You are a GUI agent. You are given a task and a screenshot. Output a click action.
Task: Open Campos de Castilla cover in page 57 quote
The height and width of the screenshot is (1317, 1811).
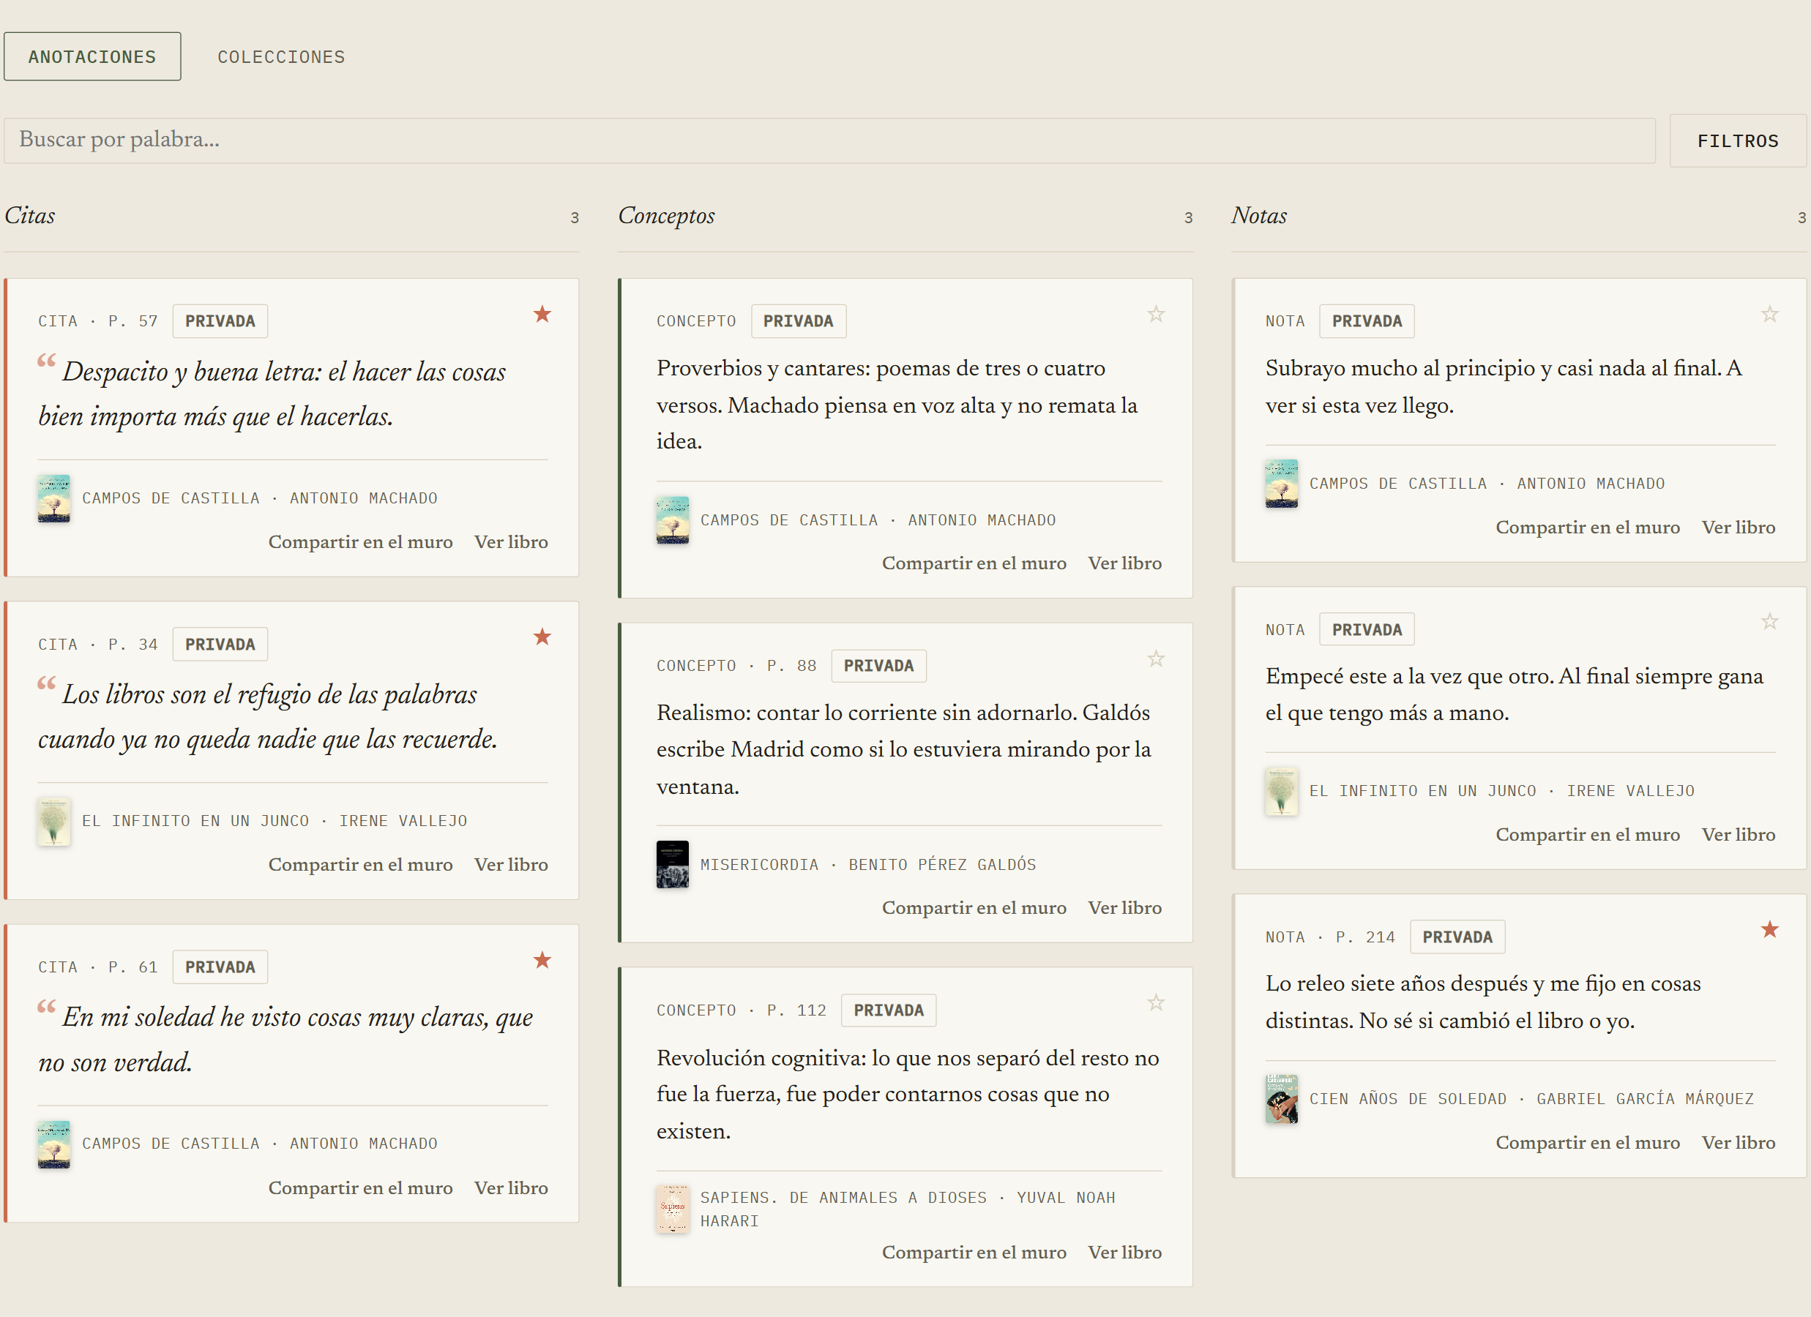tap(53, 499)
